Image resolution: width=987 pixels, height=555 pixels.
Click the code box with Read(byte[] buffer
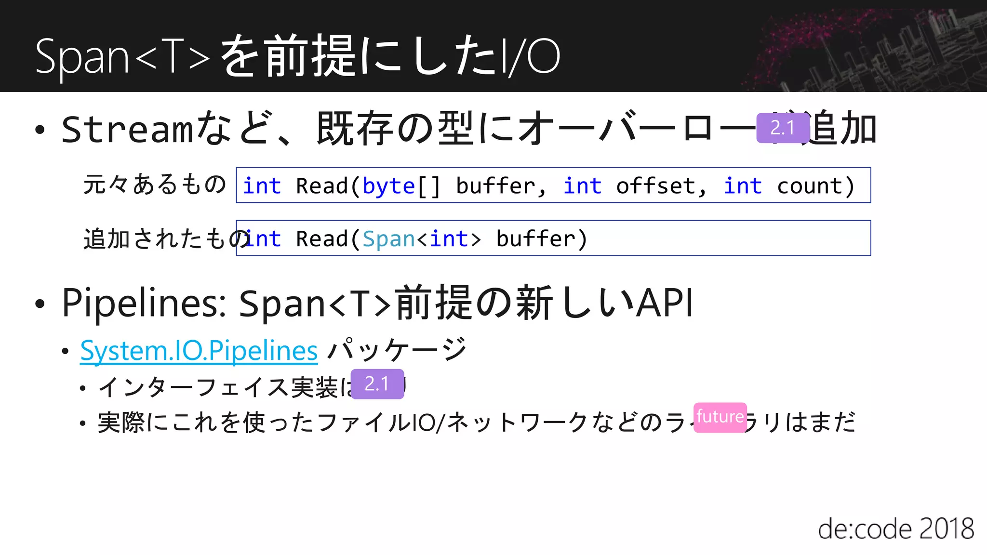[553, 185]
